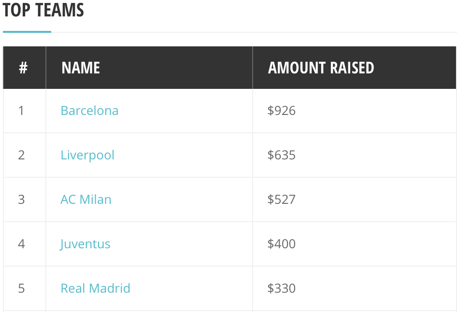The image size is (457, 312).
Task: Click the teal underline below heading
Action: click(x=27, y=32)
